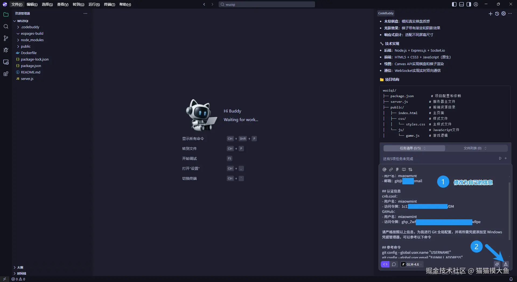Open the 编辑(E) menu
Viewport: 517px width, 282px height.
[32, 4]
